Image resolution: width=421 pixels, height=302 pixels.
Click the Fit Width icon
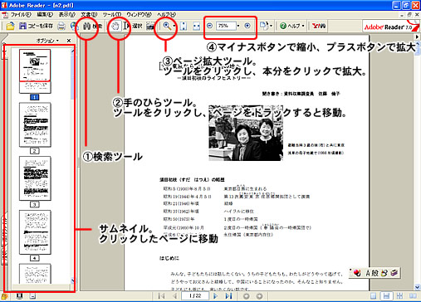click(196, 26)
